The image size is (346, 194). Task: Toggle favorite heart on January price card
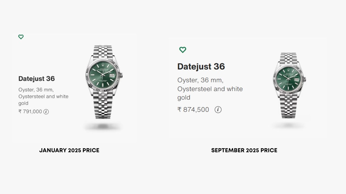click(21, 37)
